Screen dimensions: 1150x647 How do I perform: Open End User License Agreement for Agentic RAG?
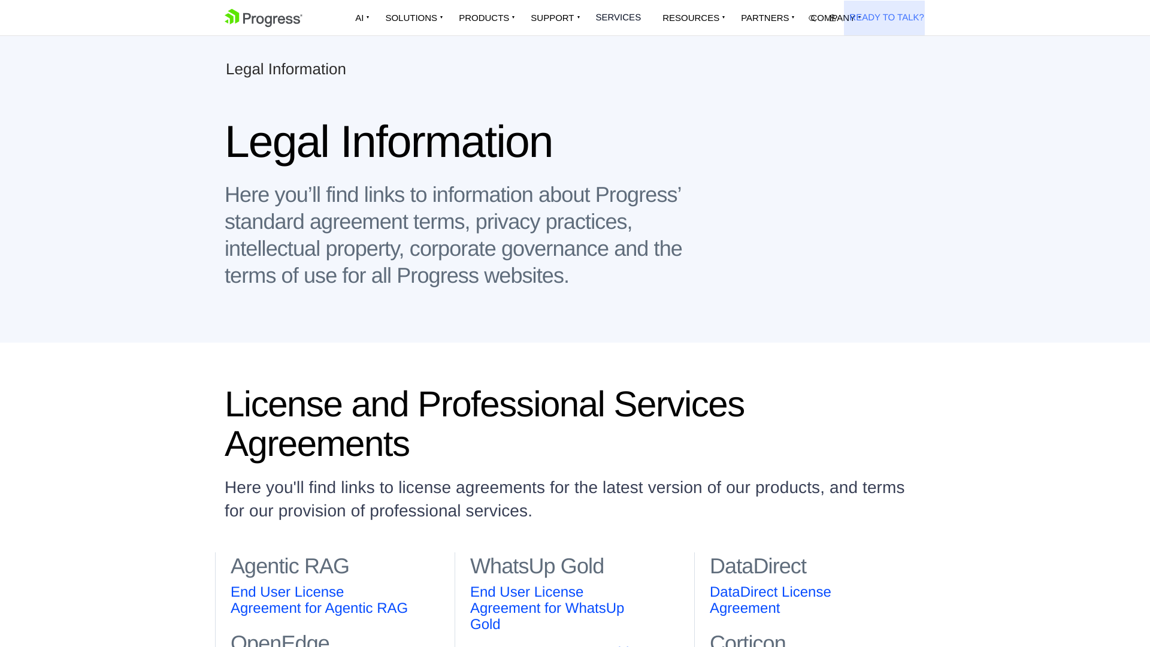click(319, 600)
